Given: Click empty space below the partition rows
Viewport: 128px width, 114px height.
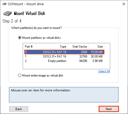Looking at the screenshot, I should click(66, 66).
